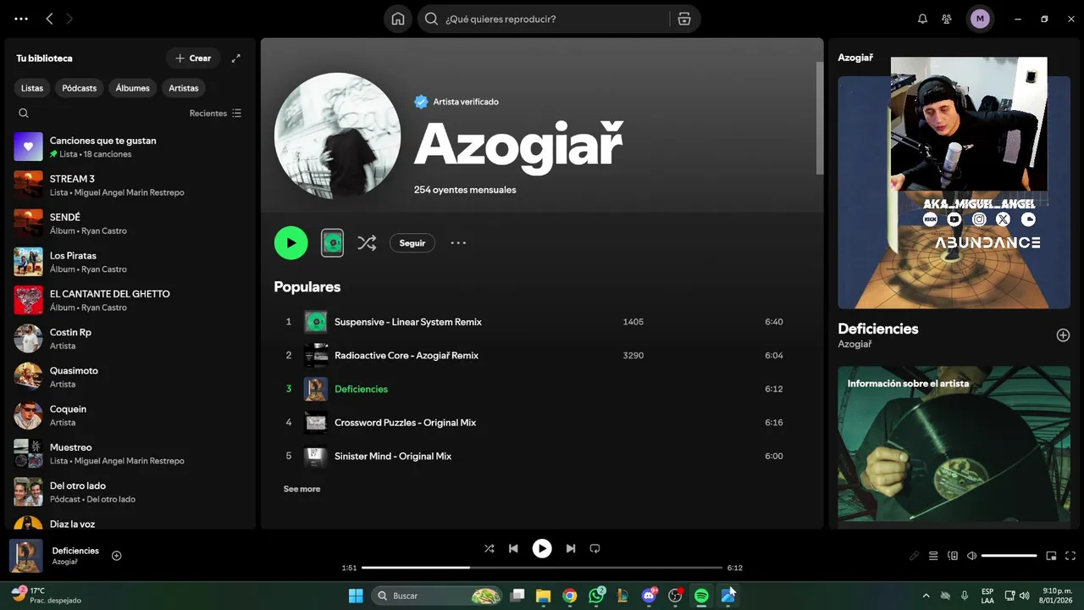Open the Recientes sort dropdown

point(215,114)
